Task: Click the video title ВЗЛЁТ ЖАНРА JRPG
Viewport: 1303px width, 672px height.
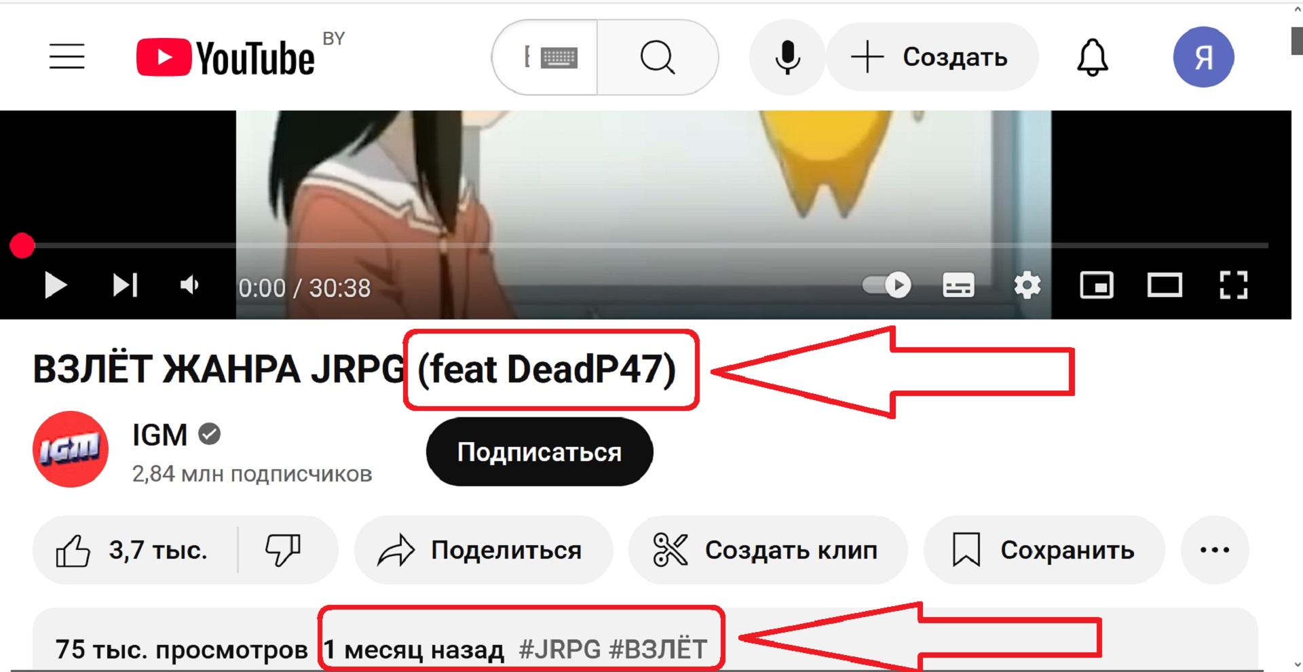Action: click(x=219, y=370)
